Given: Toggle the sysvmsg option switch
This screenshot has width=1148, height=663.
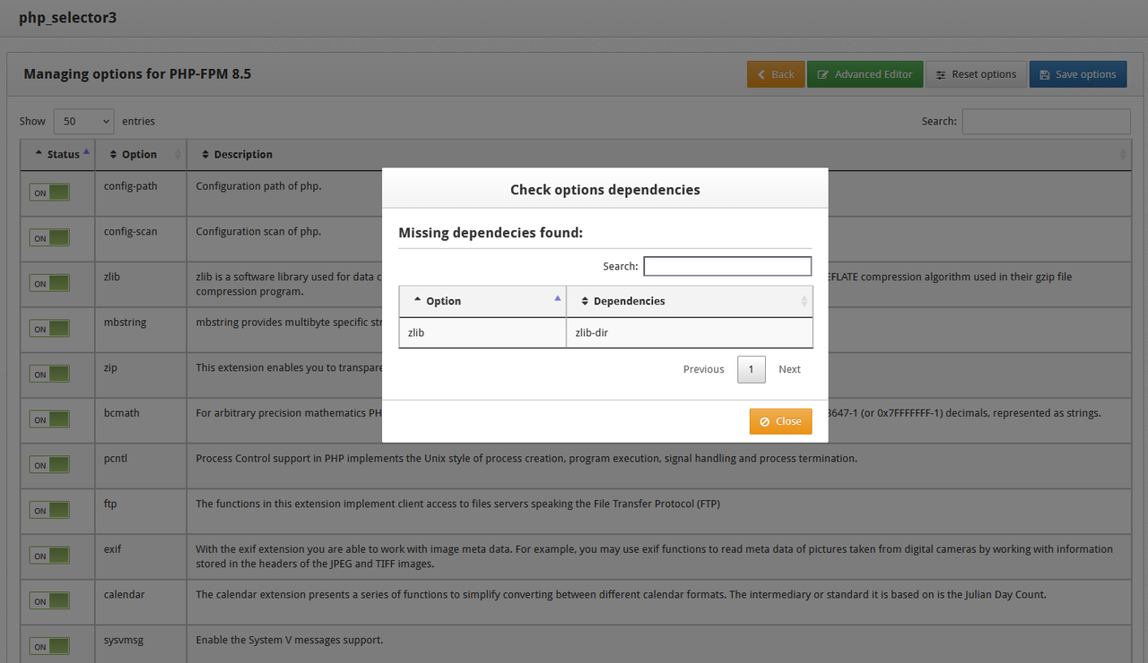Looking at the screenshot, I should [x=49, y=646].
